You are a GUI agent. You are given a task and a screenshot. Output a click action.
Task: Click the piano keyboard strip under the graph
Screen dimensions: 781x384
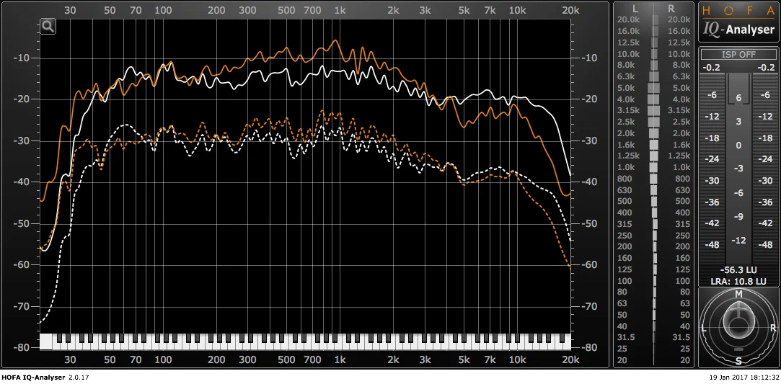coord(305,341)
